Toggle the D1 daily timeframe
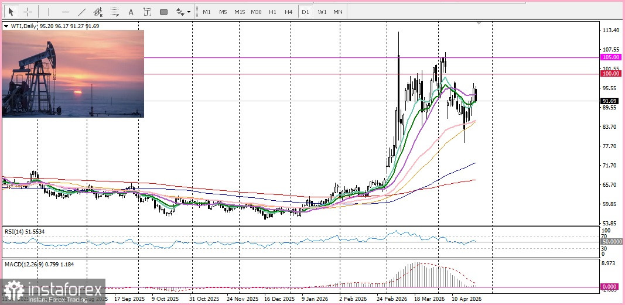Screen dimensions: 625x305 305,12
